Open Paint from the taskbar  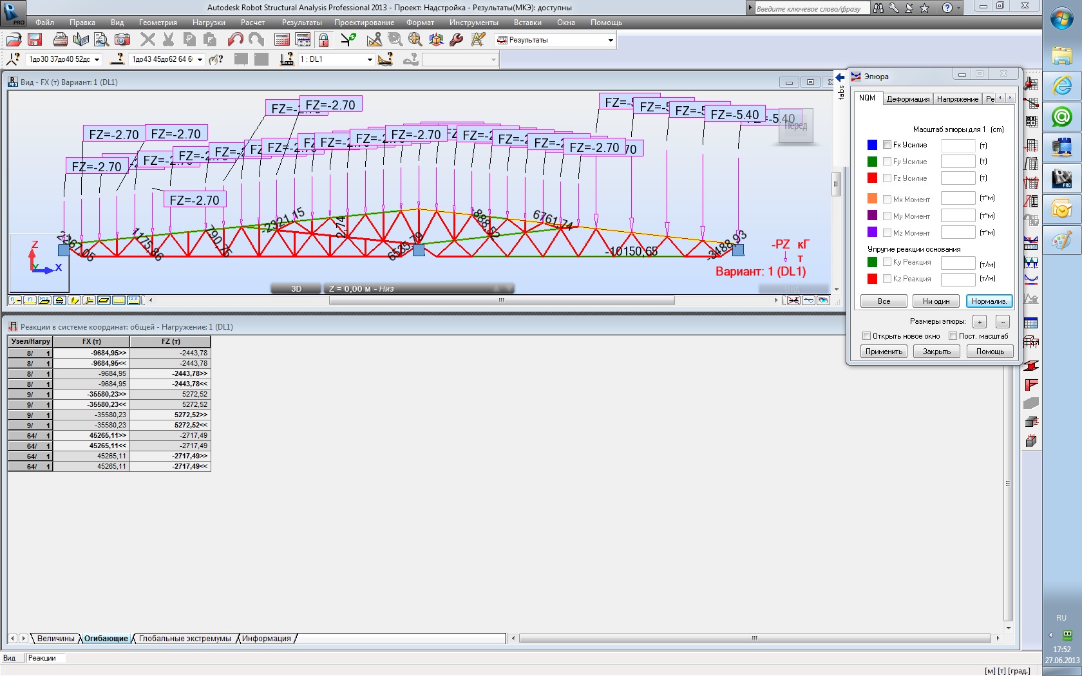tap(1062, 240)
